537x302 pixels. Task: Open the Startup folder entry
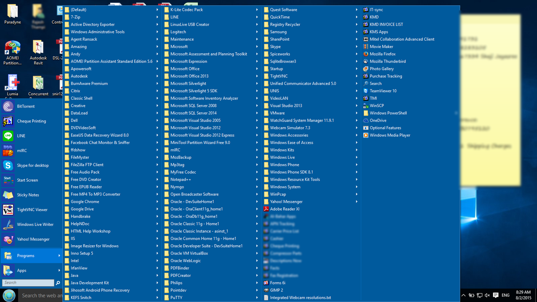[278, 68]
